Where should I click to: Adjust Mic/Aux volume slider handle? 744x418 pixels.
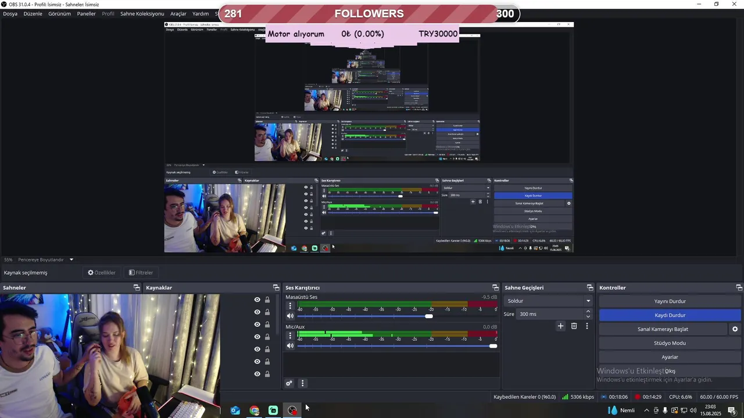tap(493, 346)
